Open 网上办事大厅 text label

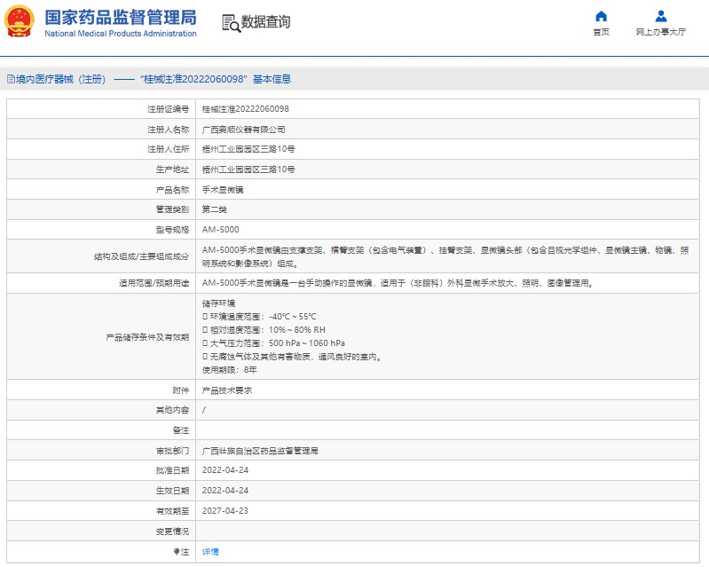[660, 32]
